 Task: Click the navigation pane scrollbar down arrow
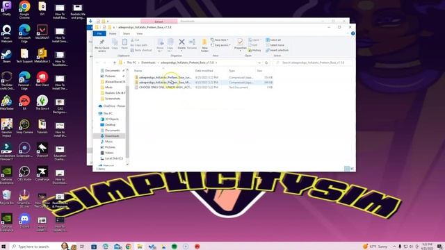click(127, 164)
